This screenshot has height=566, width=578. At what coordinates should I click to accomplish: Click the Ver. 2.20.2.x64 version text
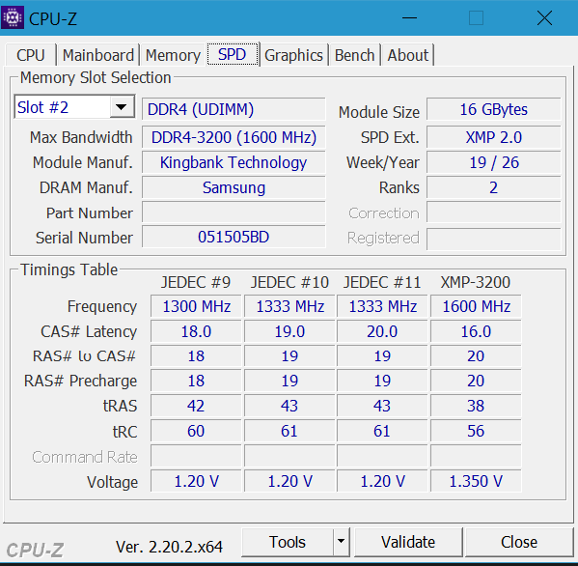169,547
